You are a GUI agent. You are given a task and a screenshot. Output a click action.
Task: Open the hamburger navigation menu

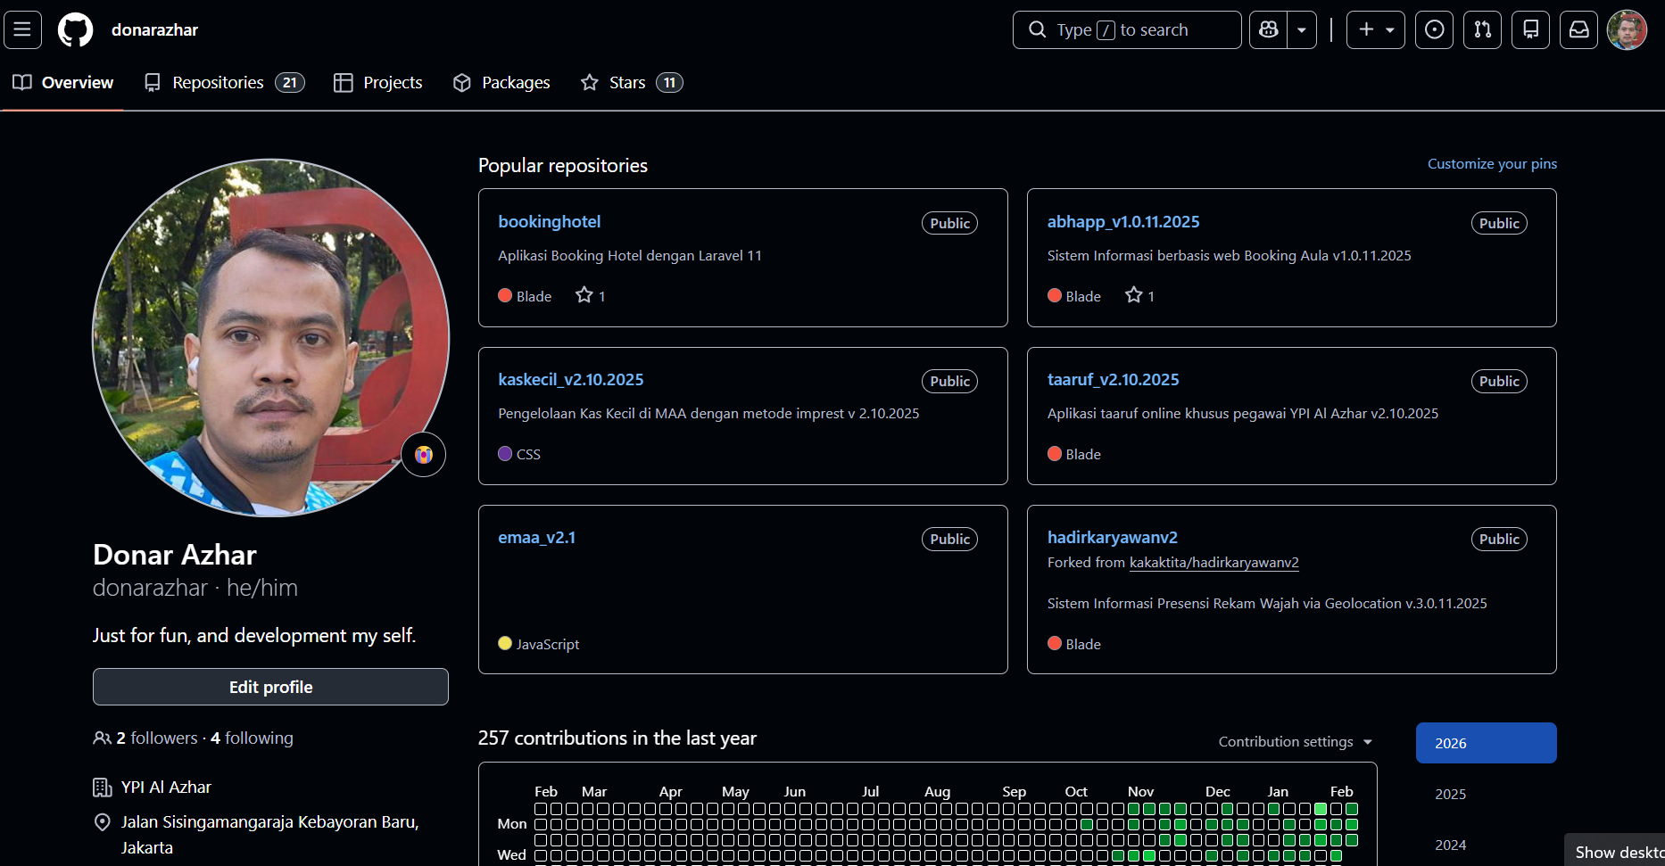point(22,29)
